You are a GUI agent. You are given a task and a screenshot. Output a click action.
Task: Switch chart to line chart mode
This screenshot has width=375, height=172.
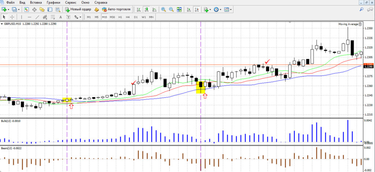pyautogui.click(x=154, y=10)
